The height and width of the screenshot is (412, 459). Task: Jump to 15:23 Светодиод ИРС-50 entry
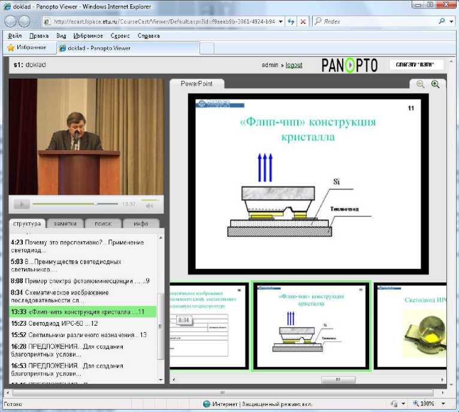pos(54,323)
